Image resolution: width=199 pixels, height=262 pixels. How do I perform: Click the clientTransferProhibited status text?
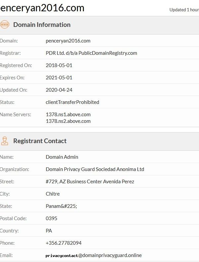(72, 102)
